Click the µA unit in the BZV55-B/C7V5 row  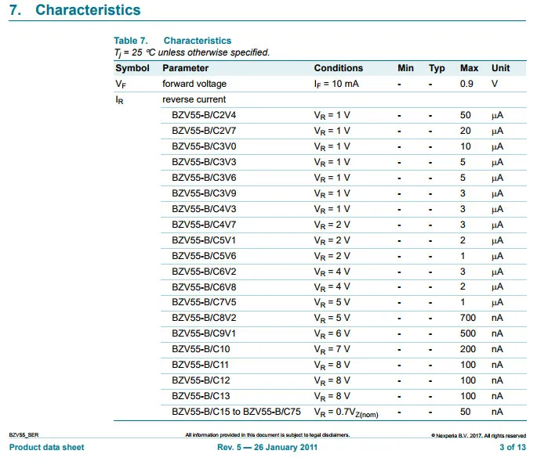(497, 303)
